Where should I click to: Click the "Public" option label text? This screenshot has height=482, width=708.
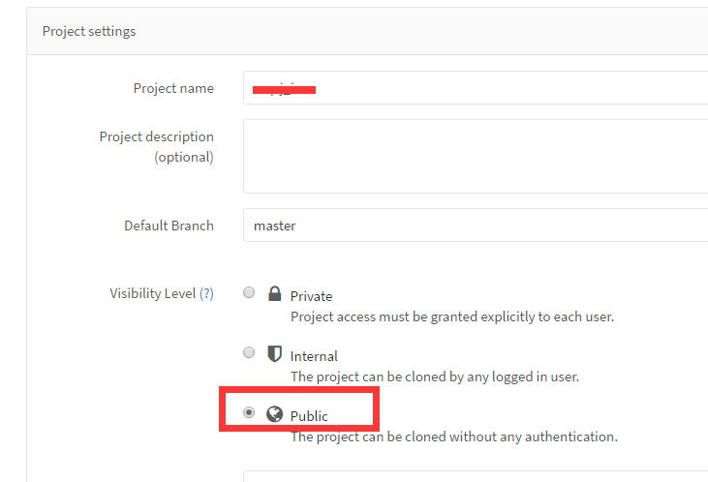[x=309, y=416]
